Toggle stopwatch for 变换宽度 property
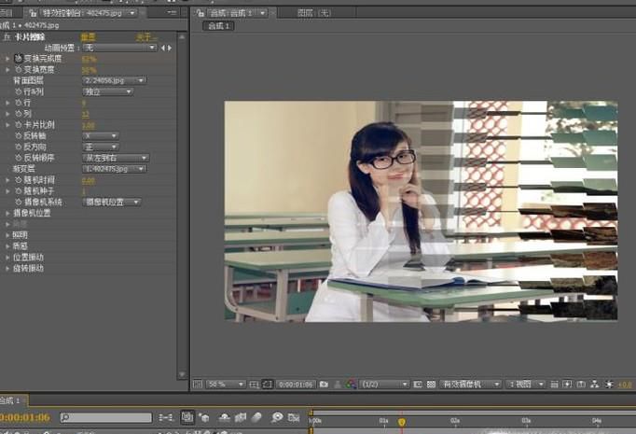 click(x=18, y=69)
